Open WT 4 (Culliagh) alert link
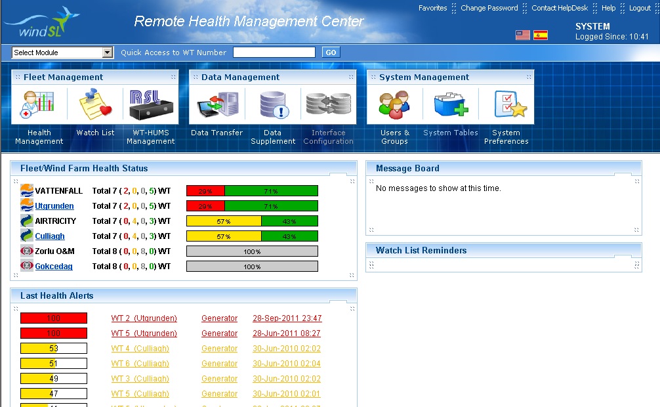This screenshot has width=660, height=407. click(x=140, y=349)
